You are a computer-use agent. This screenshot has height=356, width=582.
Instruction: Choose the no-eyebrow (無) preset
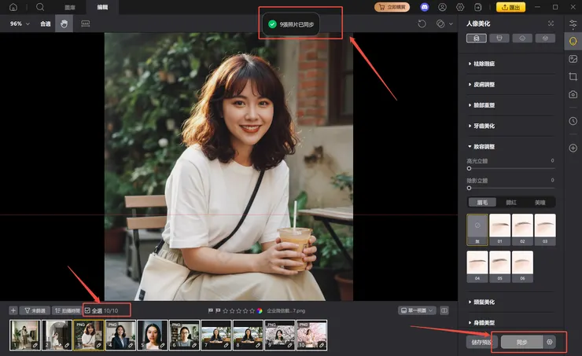pos(477,228)
